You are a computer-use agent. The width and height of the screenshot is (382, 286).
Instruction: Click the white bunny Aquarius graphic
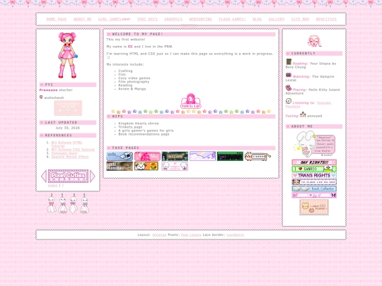(314, 144)
